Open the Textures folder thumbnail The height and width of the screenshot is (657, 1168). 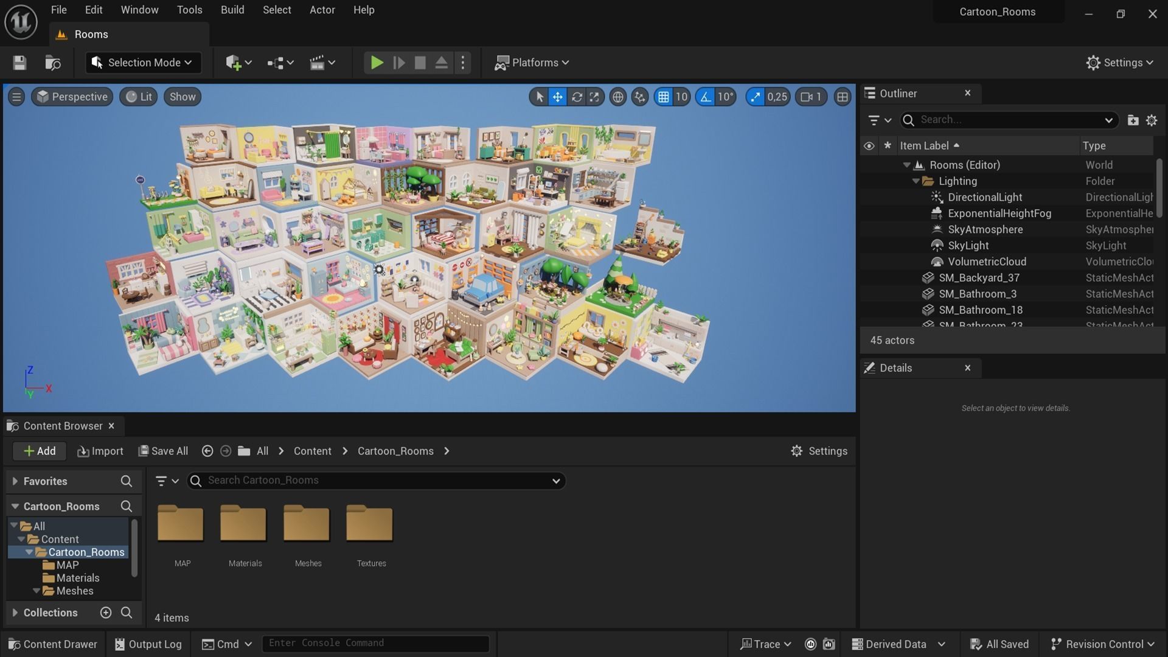[x=370, y=524]
